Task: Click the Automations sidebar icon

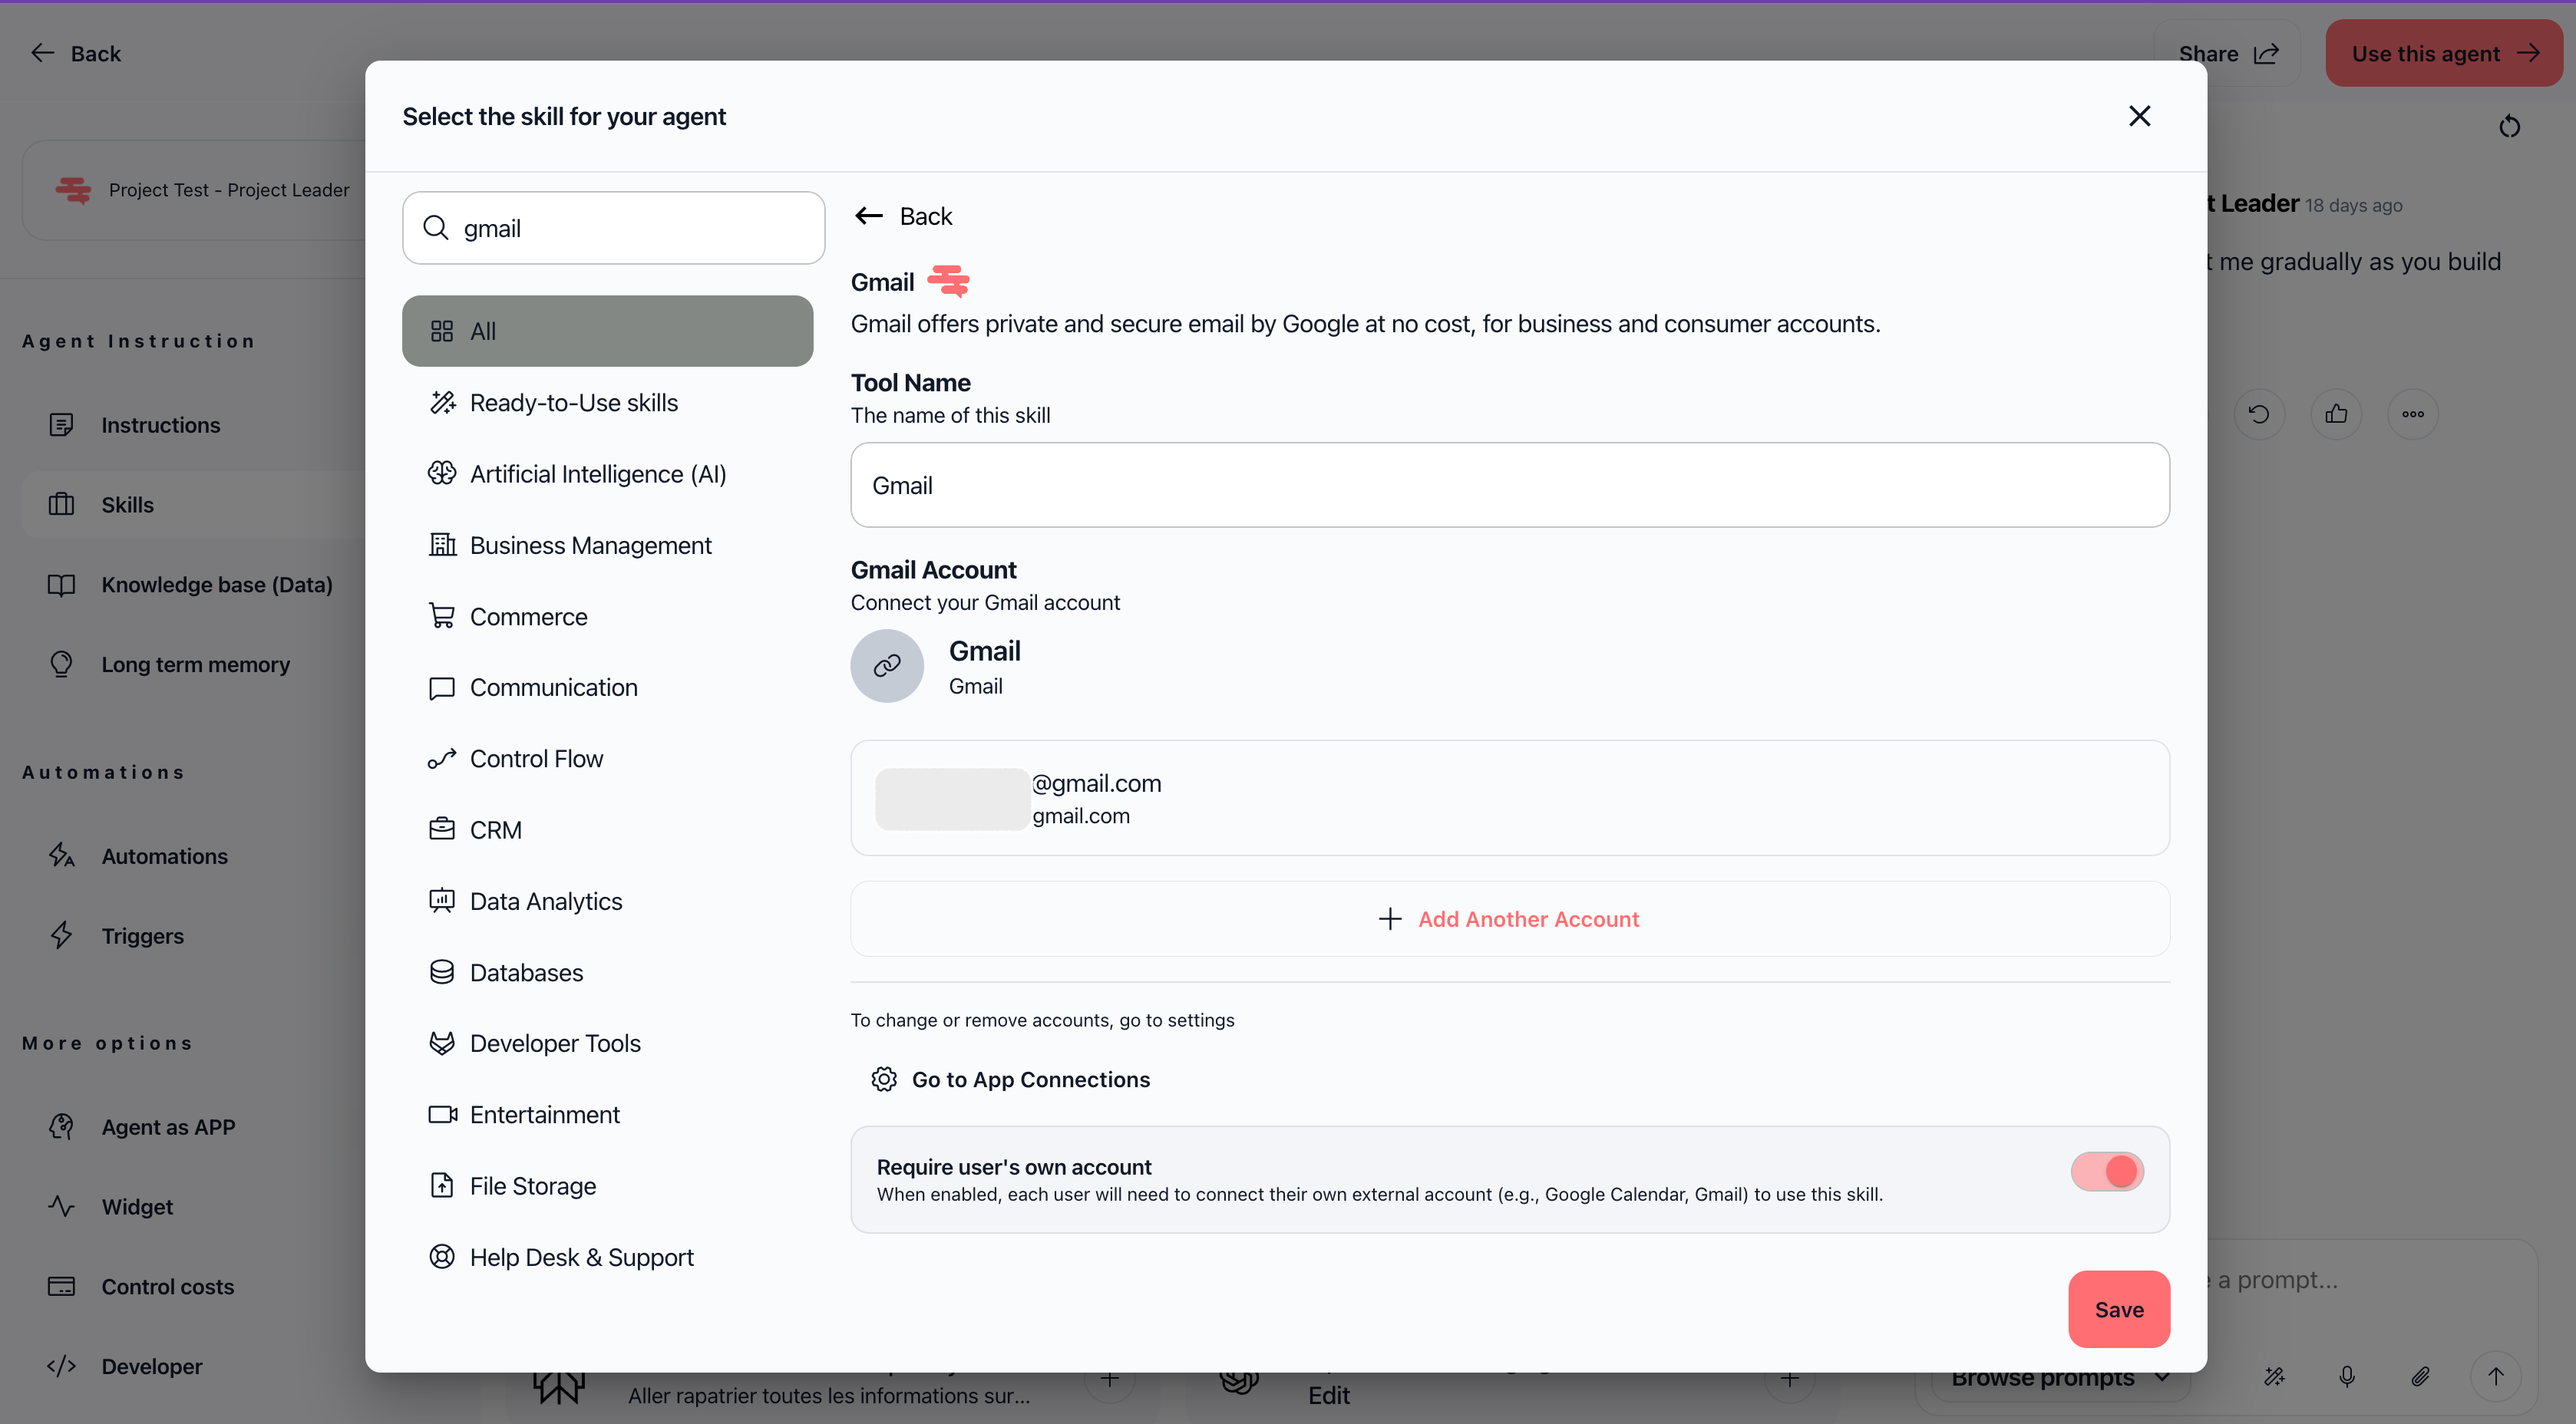Action: pyautogui.click(x=61, y=855)
